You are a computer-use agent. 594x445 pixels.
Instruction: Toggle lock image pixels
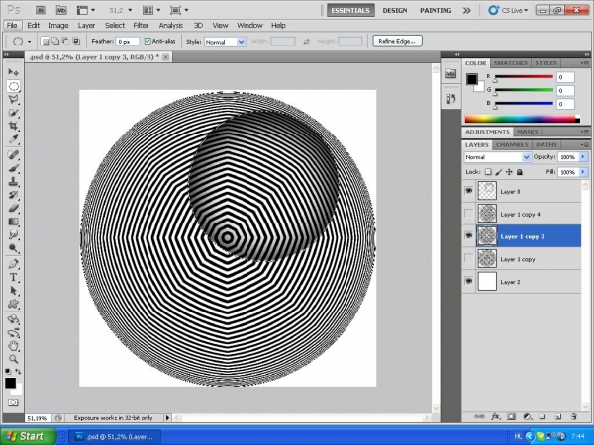point(499,172)
